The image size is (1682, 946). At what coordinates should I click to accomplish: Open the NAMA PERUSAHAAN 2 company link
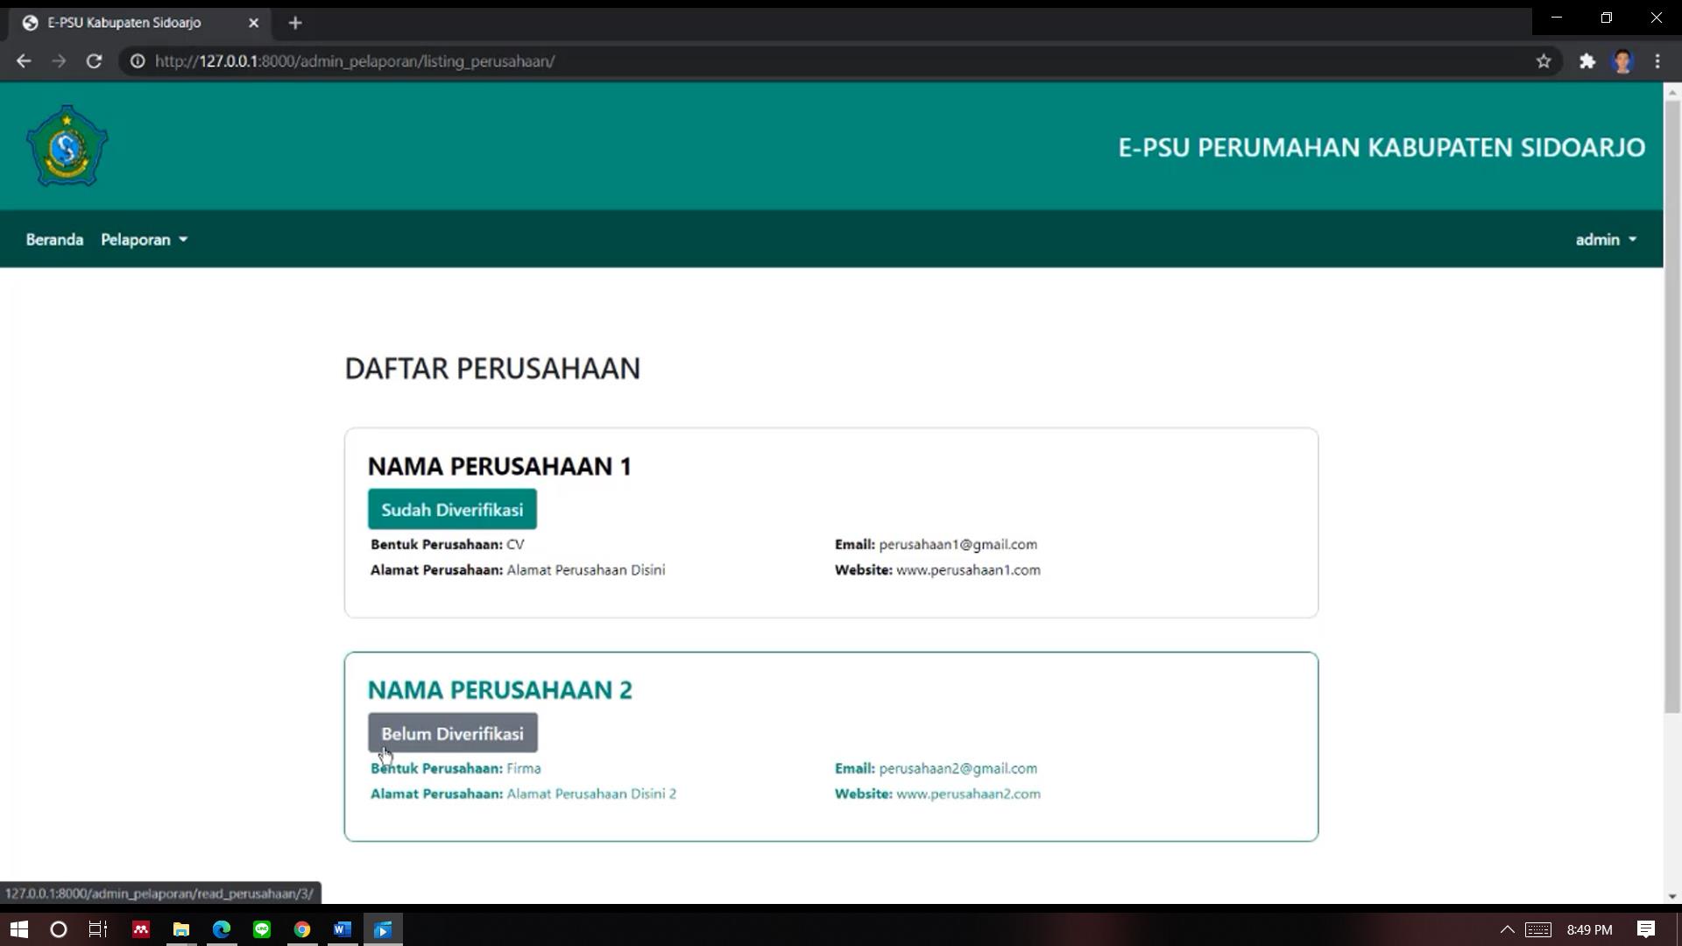(x=499, y=690)
